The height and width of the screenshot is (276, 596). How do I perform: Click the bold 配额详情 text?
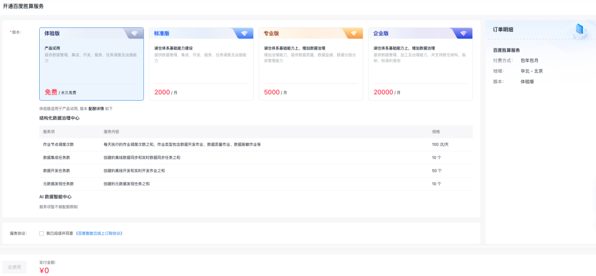pyautogui.click(x=96, y=109)
